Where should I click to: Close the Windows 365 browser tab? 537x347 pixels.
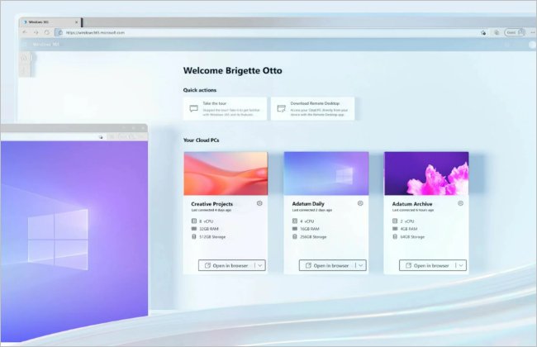click(x=76, y=22)
